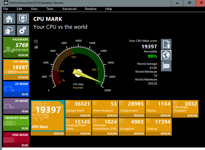205x150 pixels.
Task: Select the large 19397 CPU Mark tile
Action: point(48,116)
